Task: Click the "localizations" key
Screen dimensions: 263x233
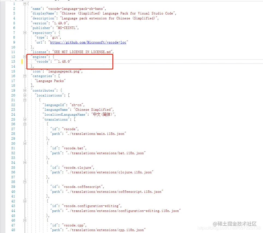Action: pyautogui.click(x=49, y=95)
